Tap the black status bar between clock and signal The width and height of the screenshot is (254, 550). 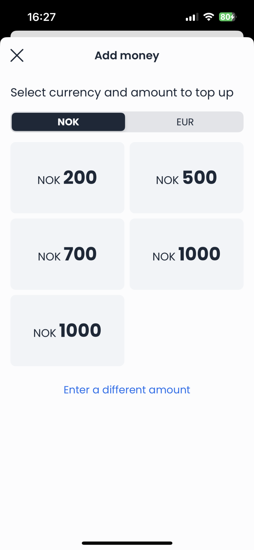coord(121,17)
